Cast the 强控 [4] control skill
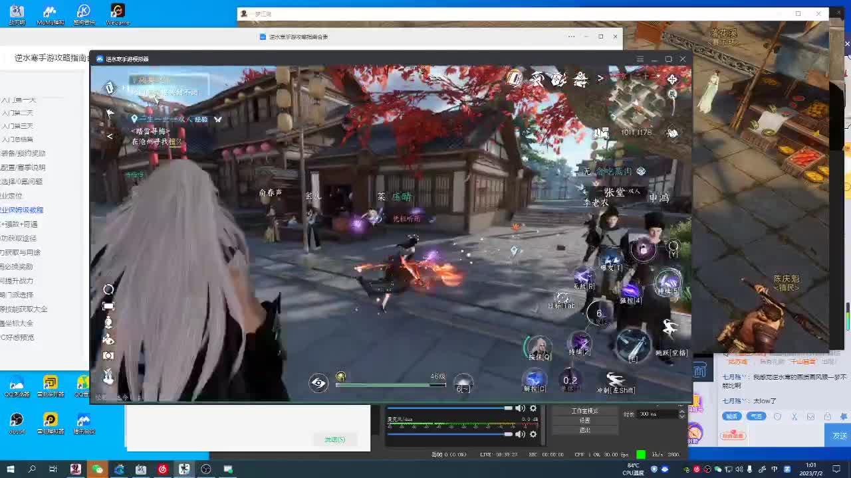This screenshot has width=851, height=478. click(630, 292)
